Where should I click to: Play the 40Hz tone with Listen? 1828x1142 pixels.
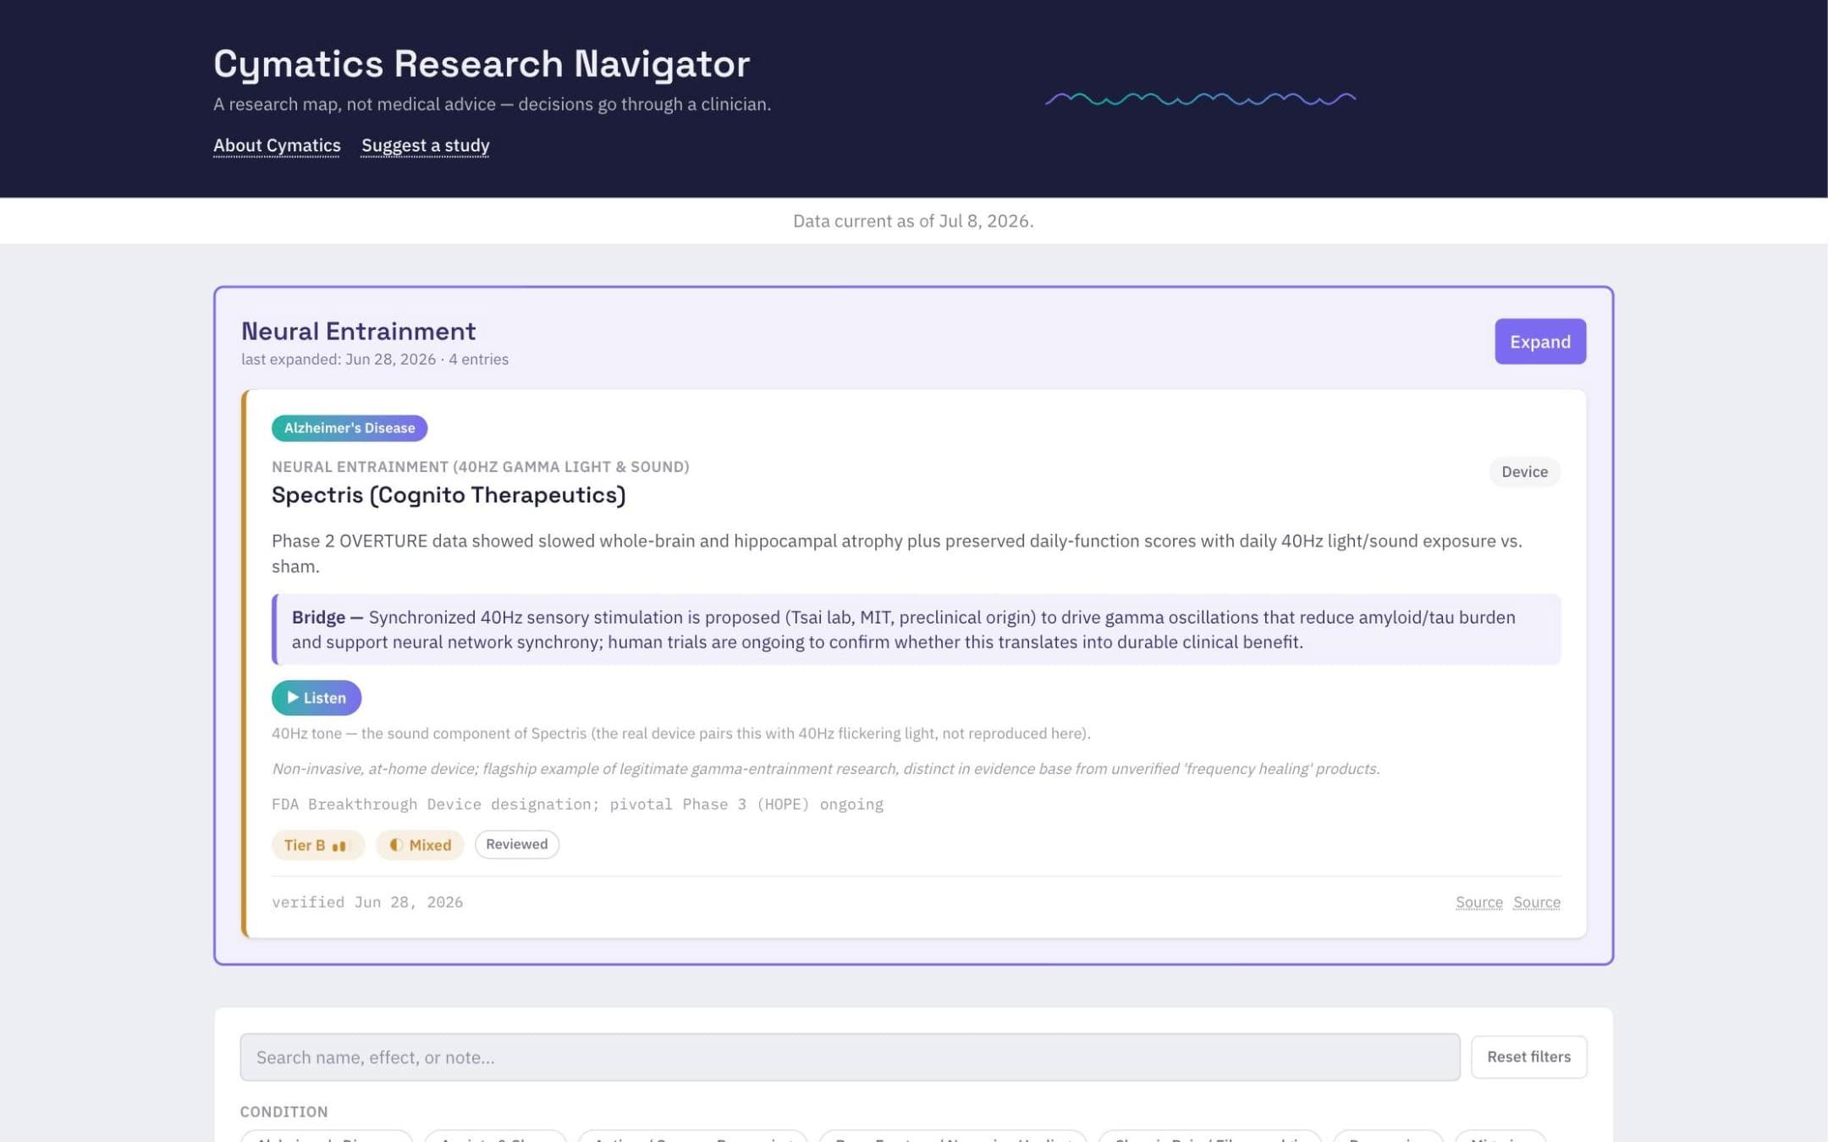click(316, 698)
